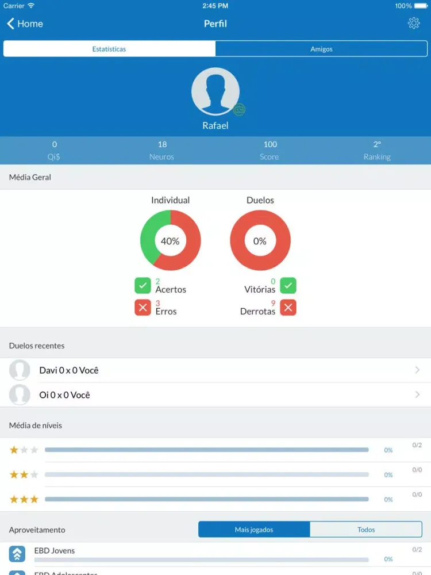Viewport: 431px width, 575px height.
Task: Tap the two-star level rating icon
Action: pyautogui.click(x=24, y=474)
